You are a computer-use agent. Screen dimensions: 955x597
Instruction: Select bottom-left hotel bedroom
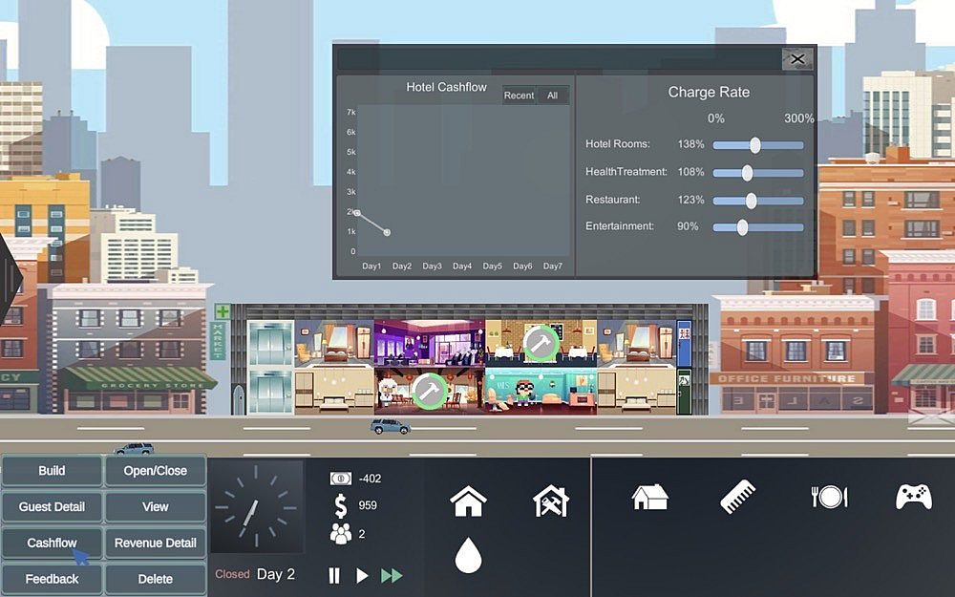(x=334, y=391)
